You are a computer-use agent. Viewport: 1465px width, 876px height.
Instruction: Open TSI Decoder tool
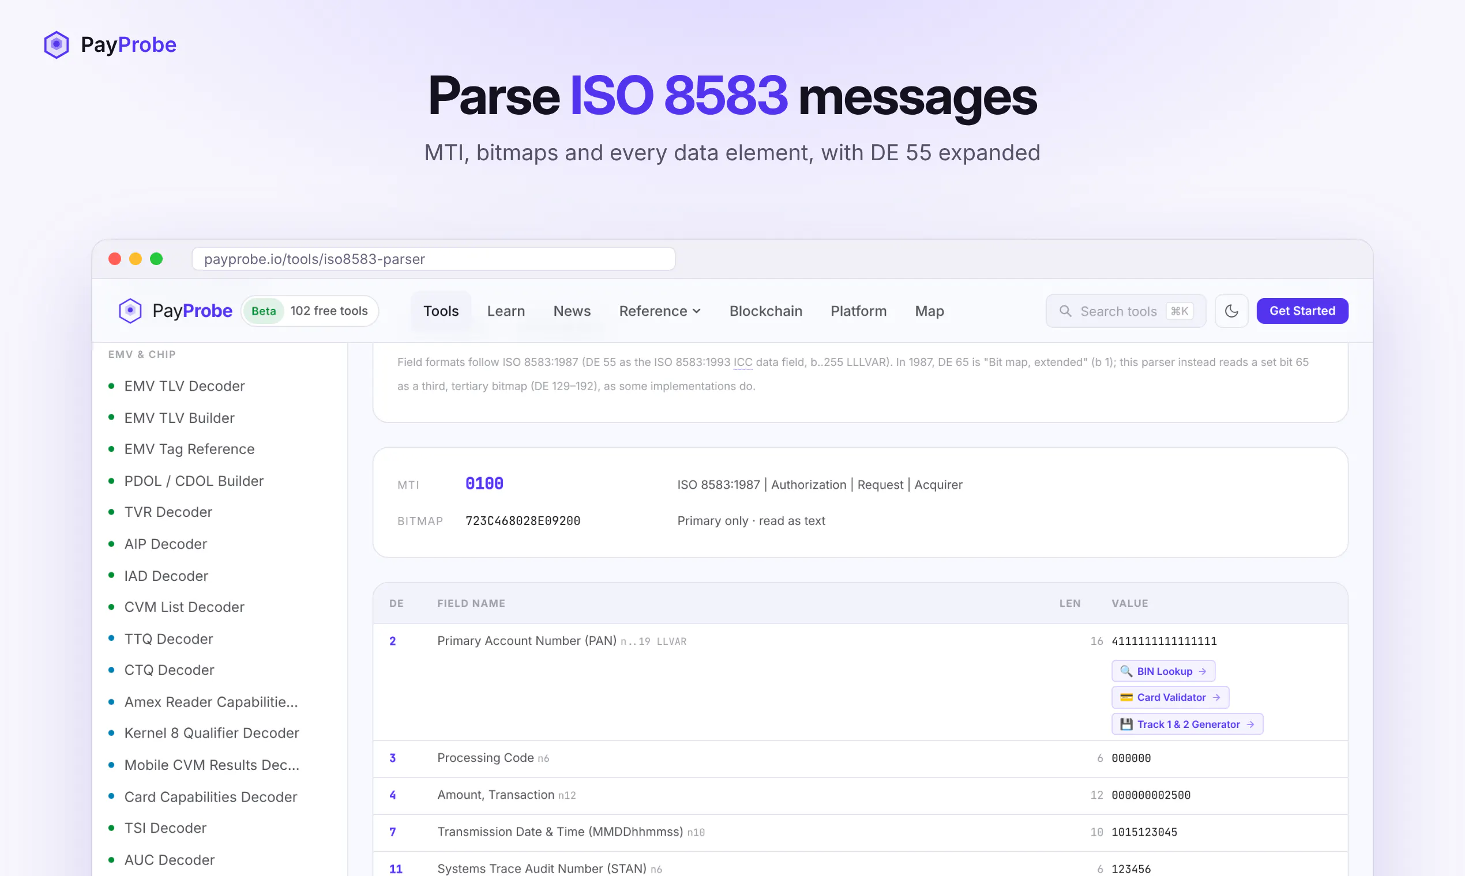point(166,828)
